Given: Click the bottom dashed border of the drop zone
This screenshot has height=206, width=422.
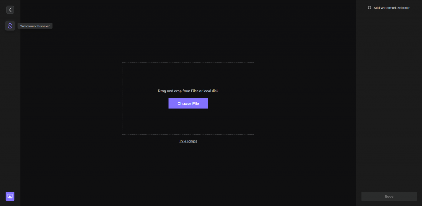Looking at the screenshot, I should [x=188, y=134].
